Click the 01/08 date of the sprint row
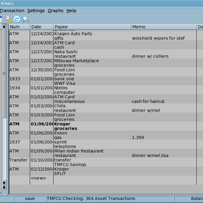203x203 pixels. [x=42, y=142]
